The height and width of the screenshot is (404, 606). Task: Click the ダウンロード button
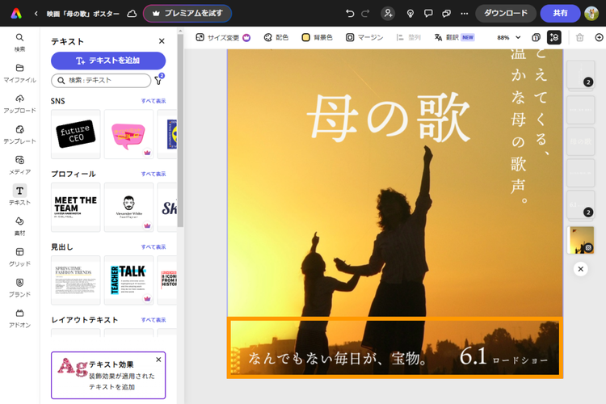click(x=506, y=14)
